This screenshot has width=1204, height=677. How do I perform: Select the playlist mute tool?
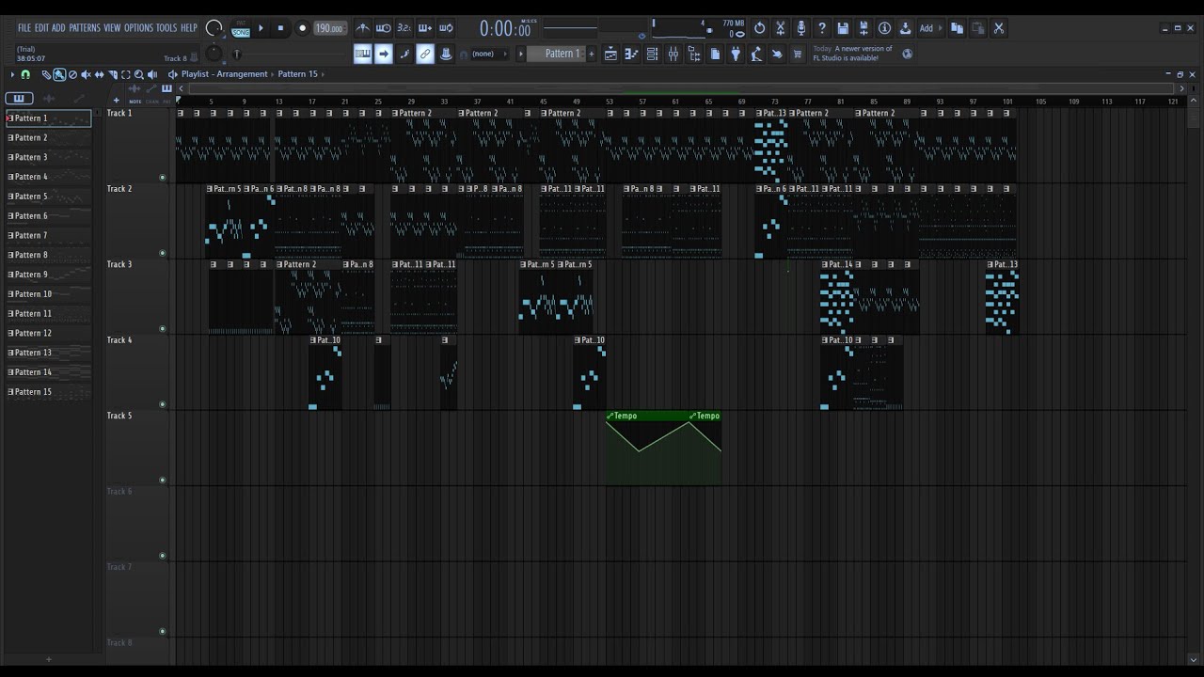point(86,74)
